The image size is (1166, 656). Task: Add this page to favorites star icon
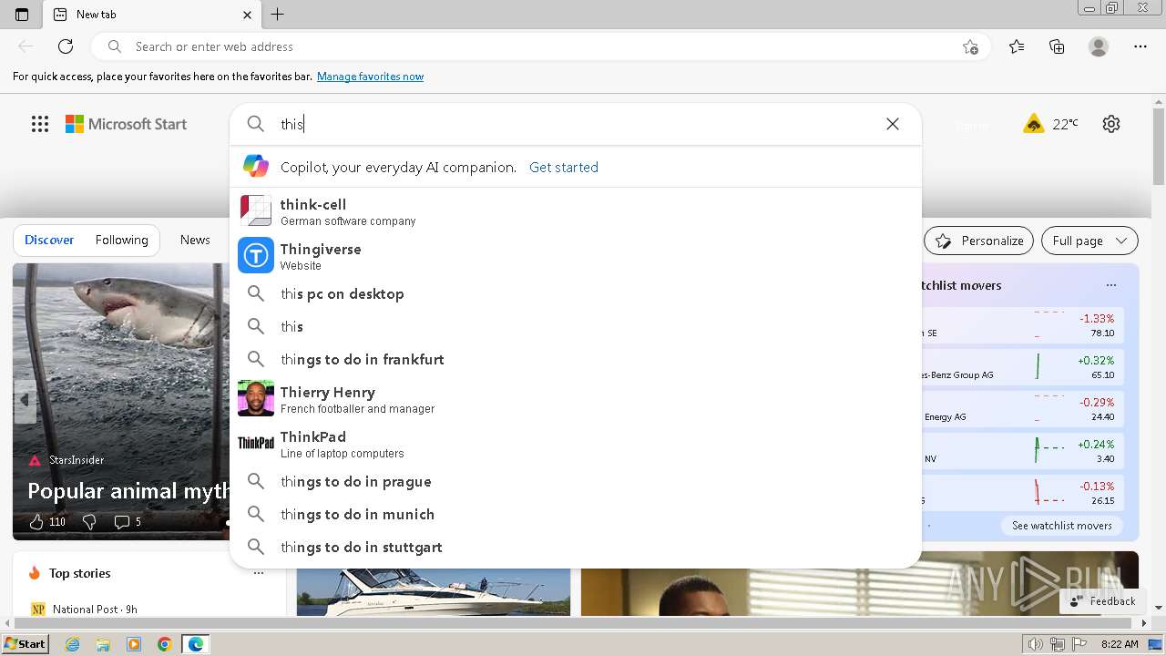tap(970, 46)
